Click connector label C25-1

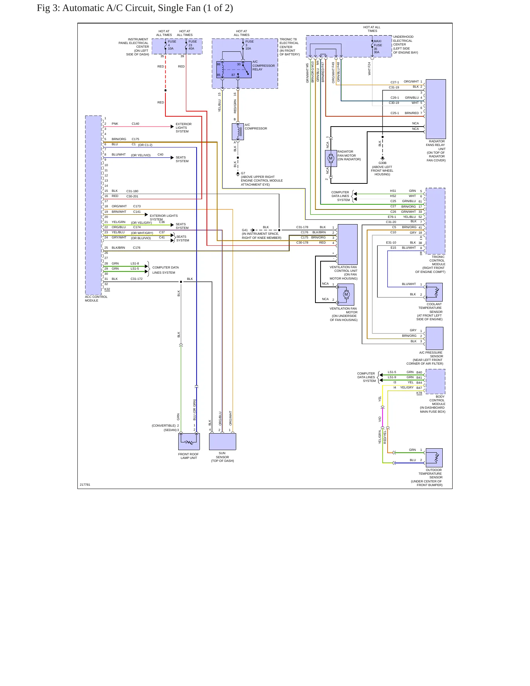pyautogui.click(x=395, y=113)
